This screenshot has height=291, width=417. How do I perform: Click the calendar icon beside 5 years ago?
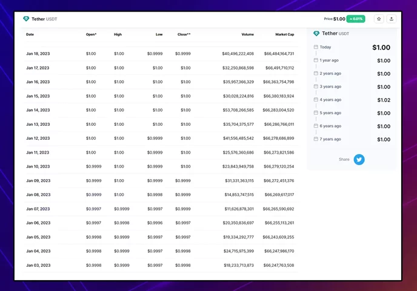click(316, 113)
